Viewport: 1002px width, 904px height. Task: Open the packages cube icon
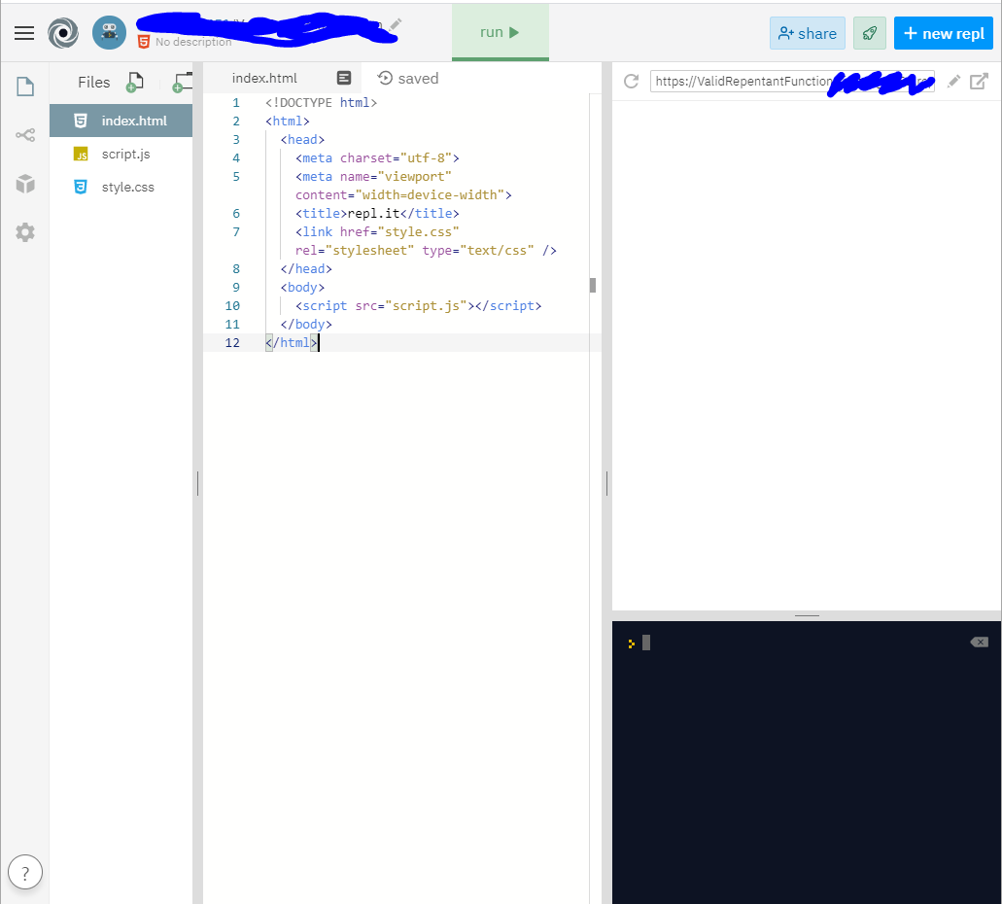(25, 184)
